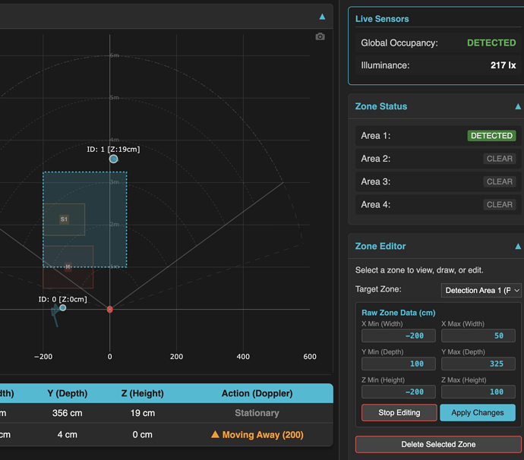Click the moving person figure icon

[x=55, y=315]
